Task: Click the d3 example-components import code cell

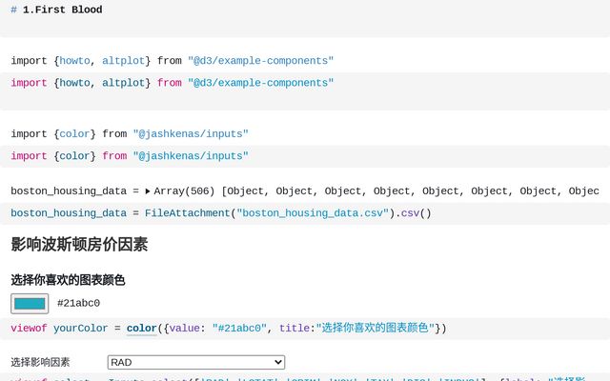Action: (305, 91)
